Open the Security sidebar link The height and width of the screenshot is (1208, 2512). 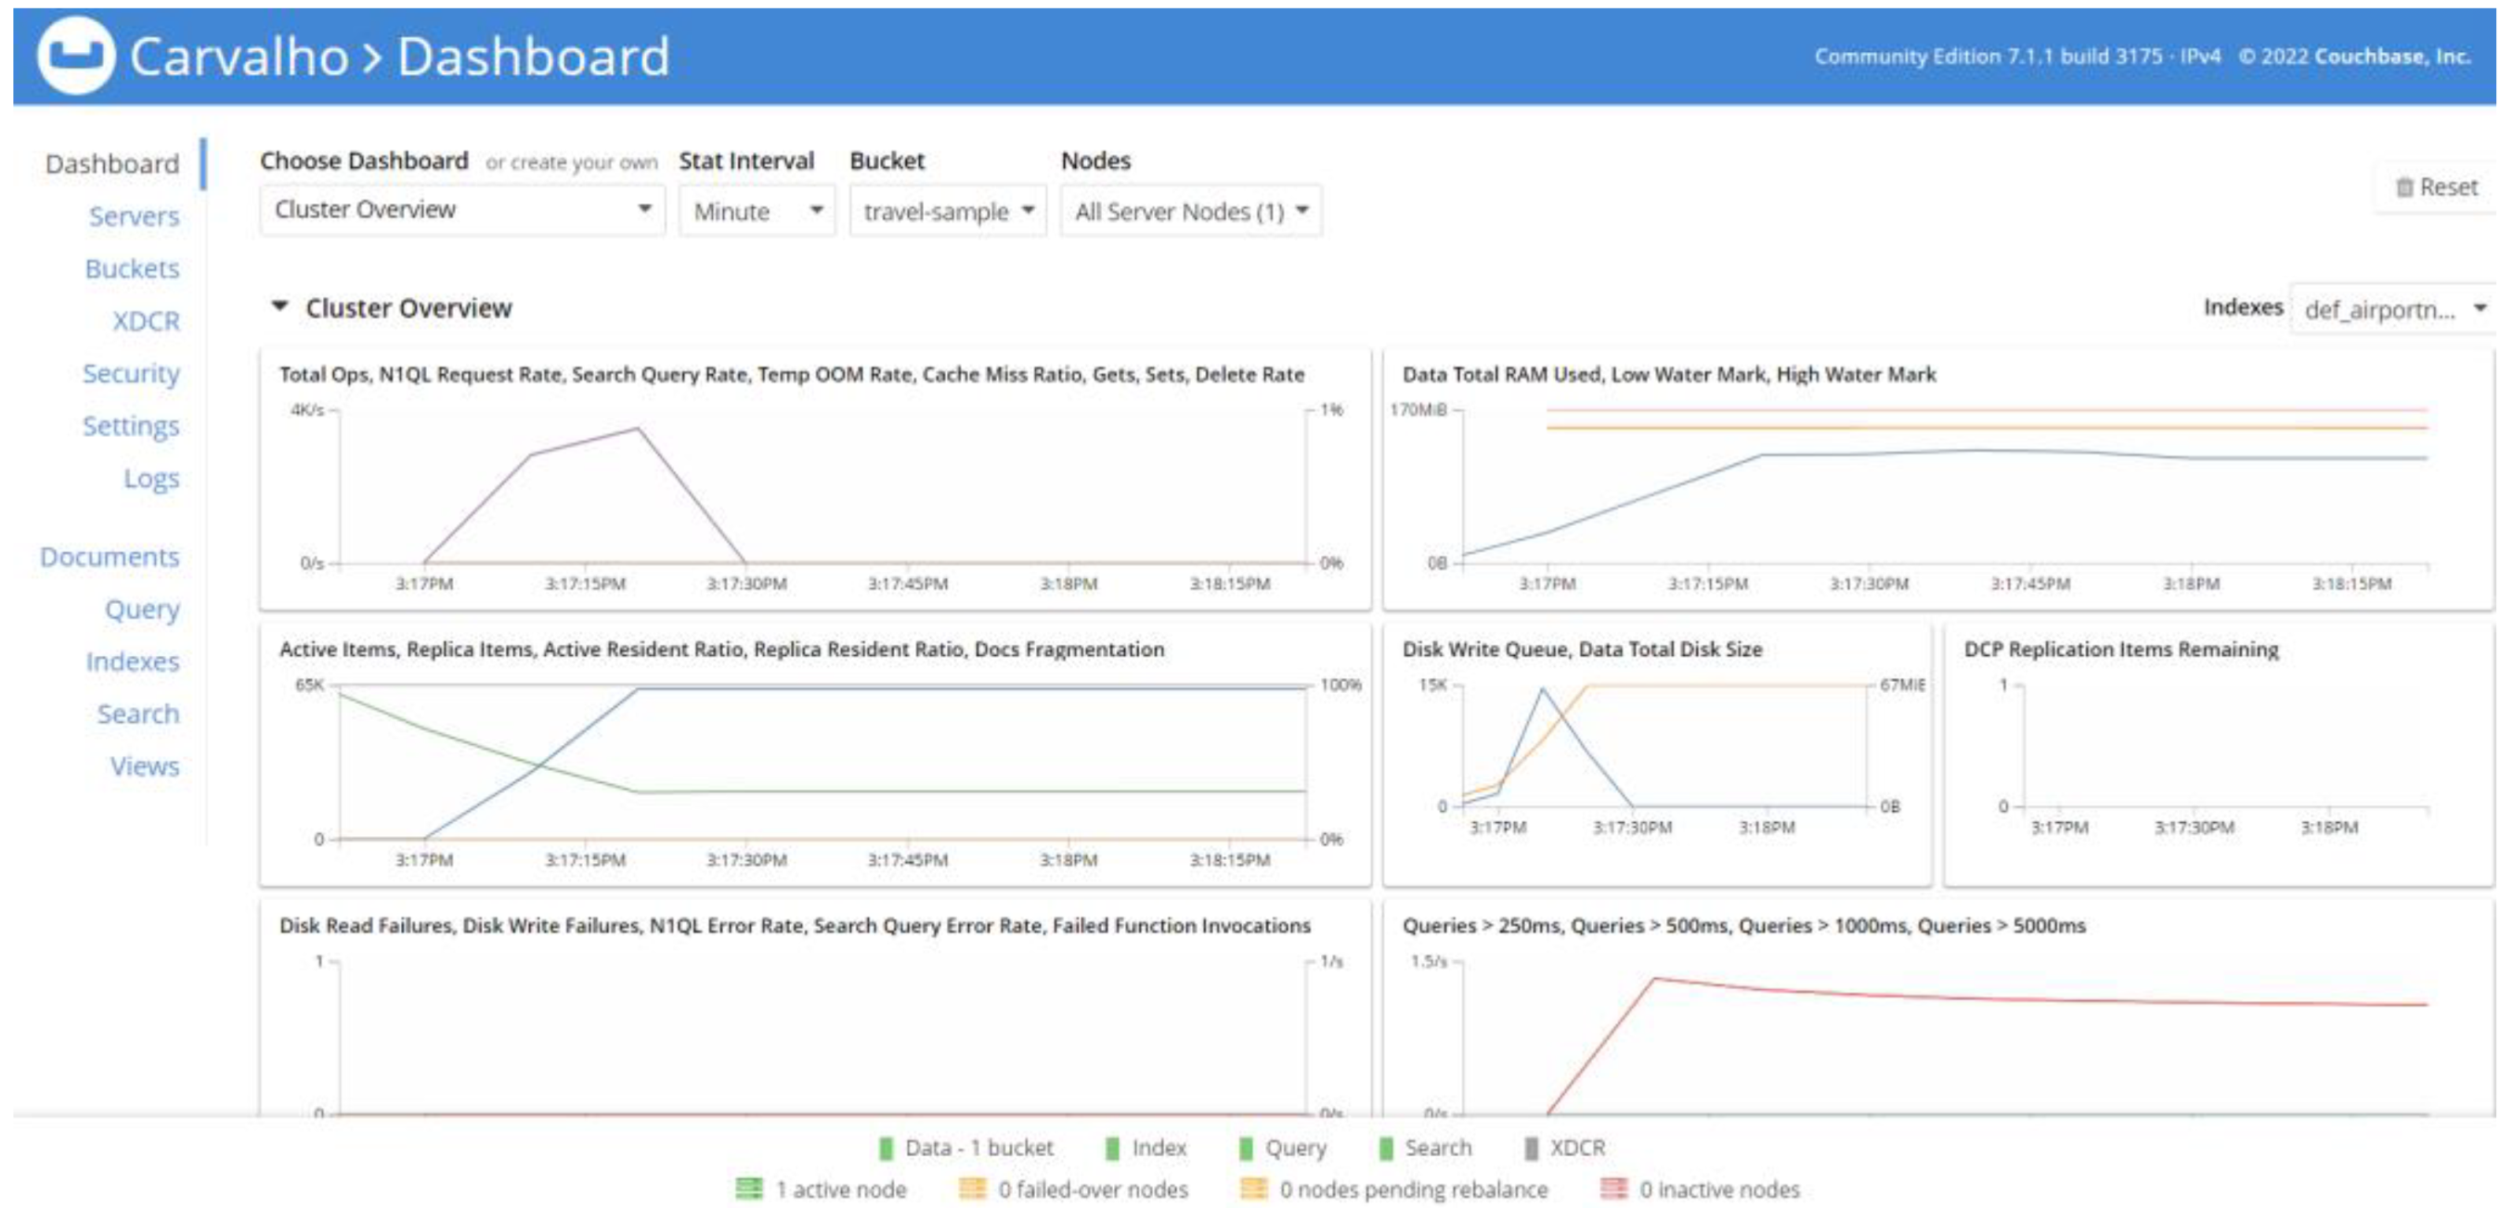pyautogui.click(x=131, y=373)
